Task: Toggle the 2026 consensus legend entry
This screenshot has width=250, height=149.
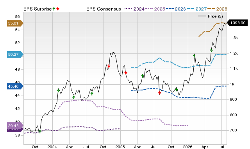Action: (176, 9)
